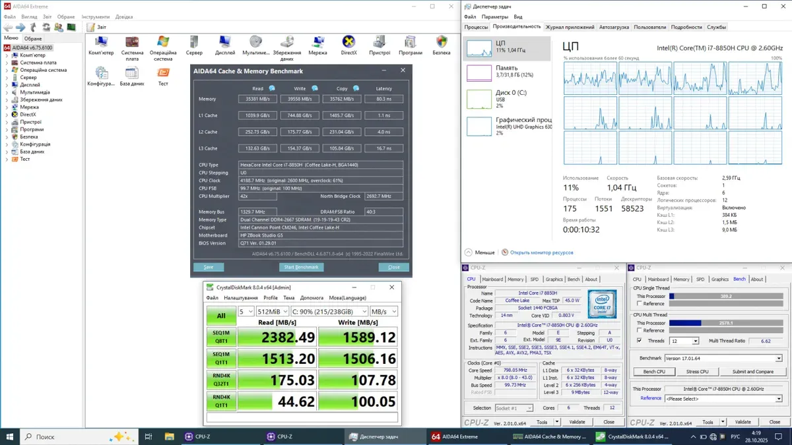The height and width of the screenshot is (445, 792).
Task: Click the info bubble next to Read column
Action: [x=272, y=88]
